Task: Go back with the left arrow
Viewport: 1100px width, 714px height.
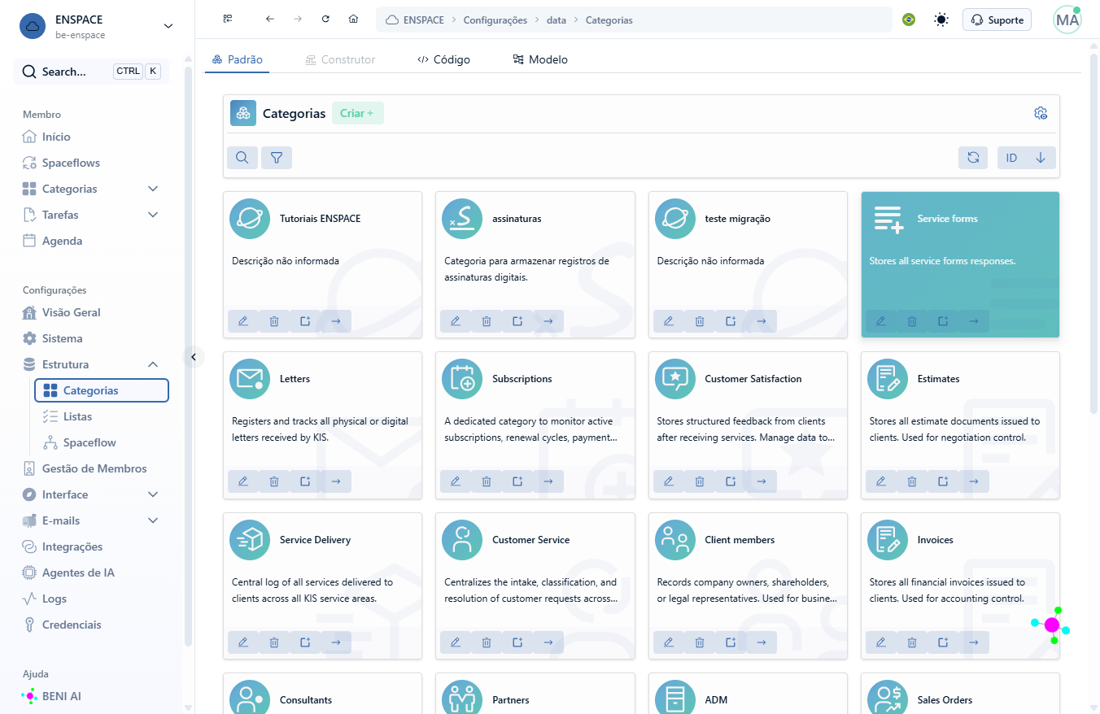Action: point(270,19)
